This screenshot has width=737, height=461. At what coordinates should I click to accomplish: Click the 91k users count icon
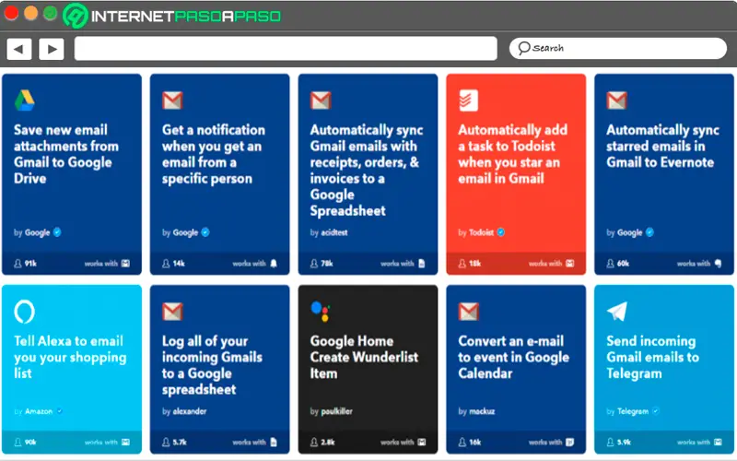(x=18, y=263)
